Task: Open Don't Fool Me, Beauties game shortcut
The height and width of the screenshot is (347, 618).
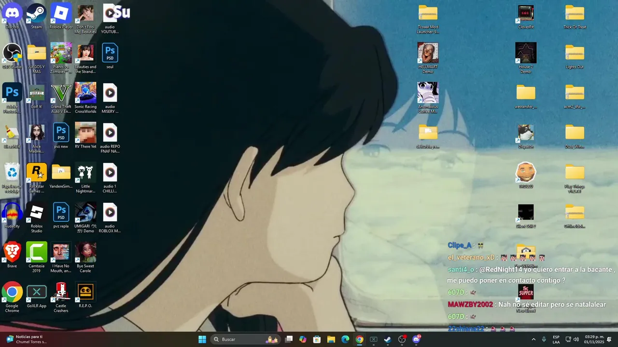Action: [x=85, y=19]
